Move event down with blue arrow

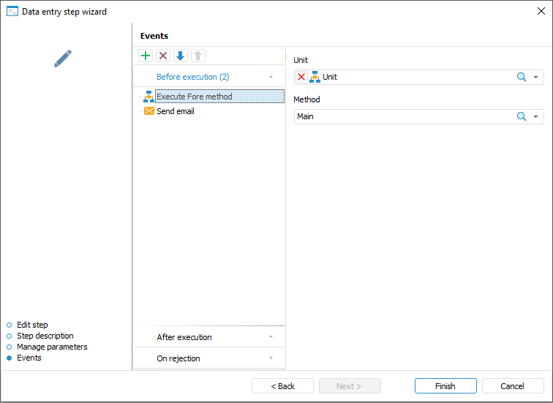click(181, 56)
